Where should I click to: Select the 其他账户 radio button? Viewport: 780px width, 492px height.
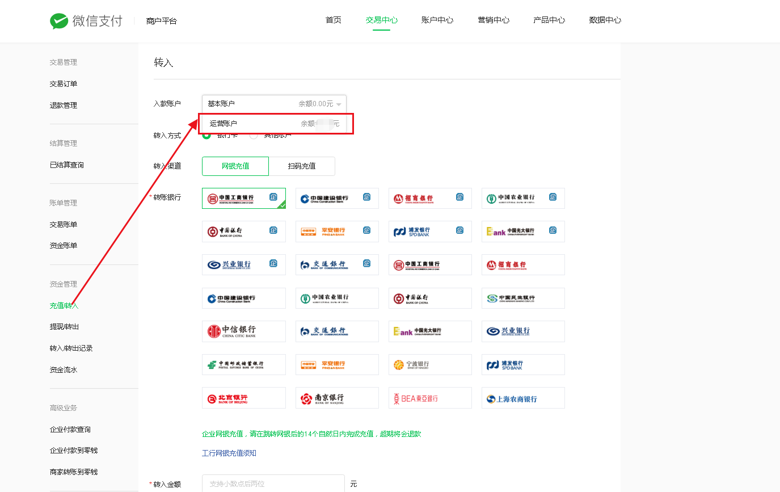(x=254, y=135)
